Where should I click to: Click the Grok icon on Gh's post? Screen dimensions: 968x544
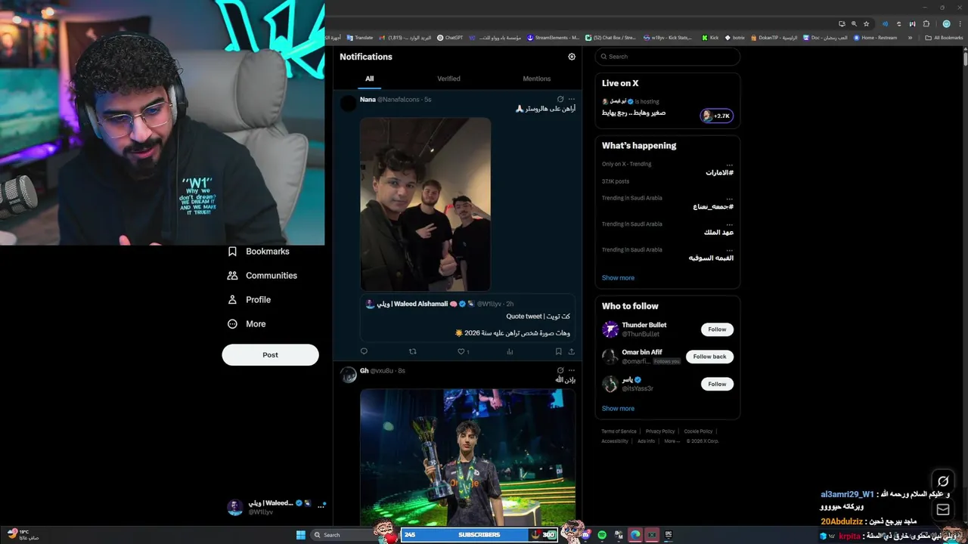coord(560,370)
